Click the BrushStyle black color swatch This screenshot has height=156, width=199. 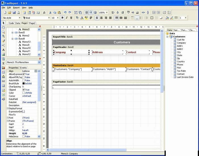click(x=24, y=83)
